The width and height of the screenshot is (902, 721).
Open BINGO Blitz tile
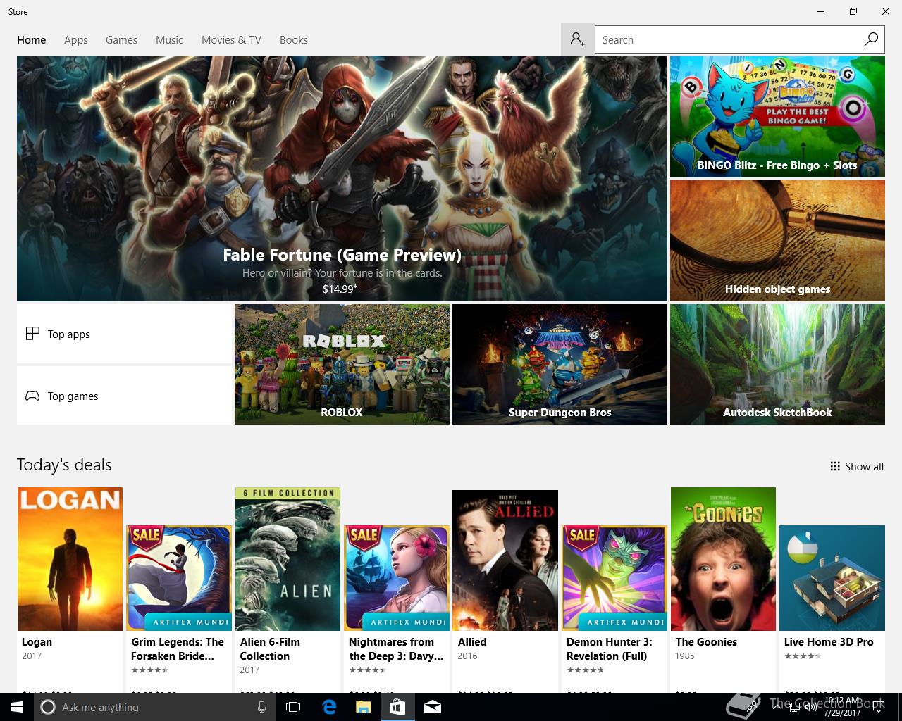pyautogui.click(x=777, y=117)
